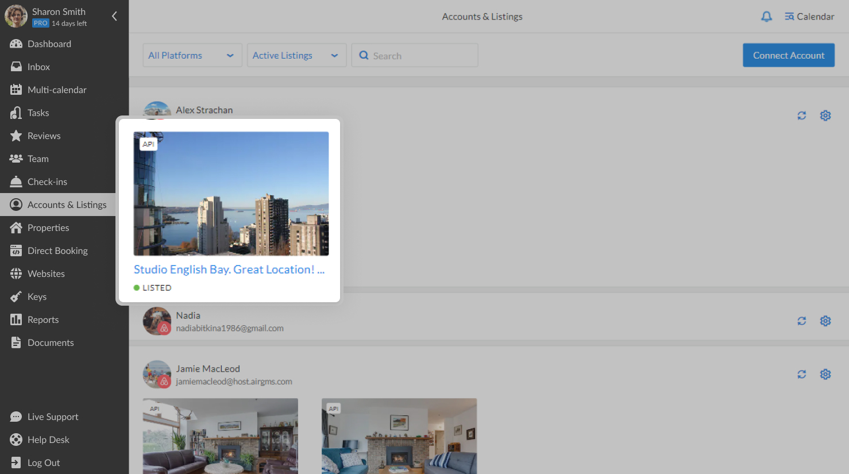849x474 pixels.
Task: Open the Studio English Bay listing link
Action: pyautogui.click(x=229, y=269)
